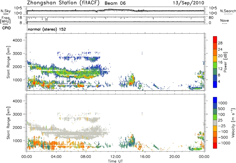Click the "Slant Range [km]" label of the velocity panel
The height and width of the screenshot is (163, 236).
(8, 123)
